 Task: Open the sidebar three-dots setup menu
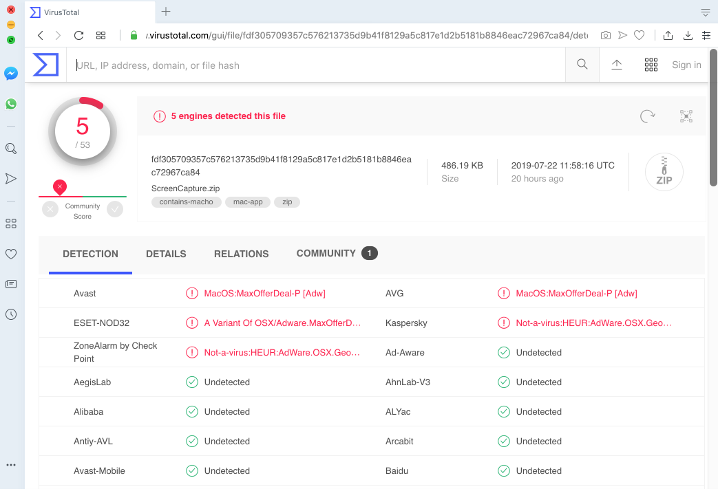tap(11, 465)
